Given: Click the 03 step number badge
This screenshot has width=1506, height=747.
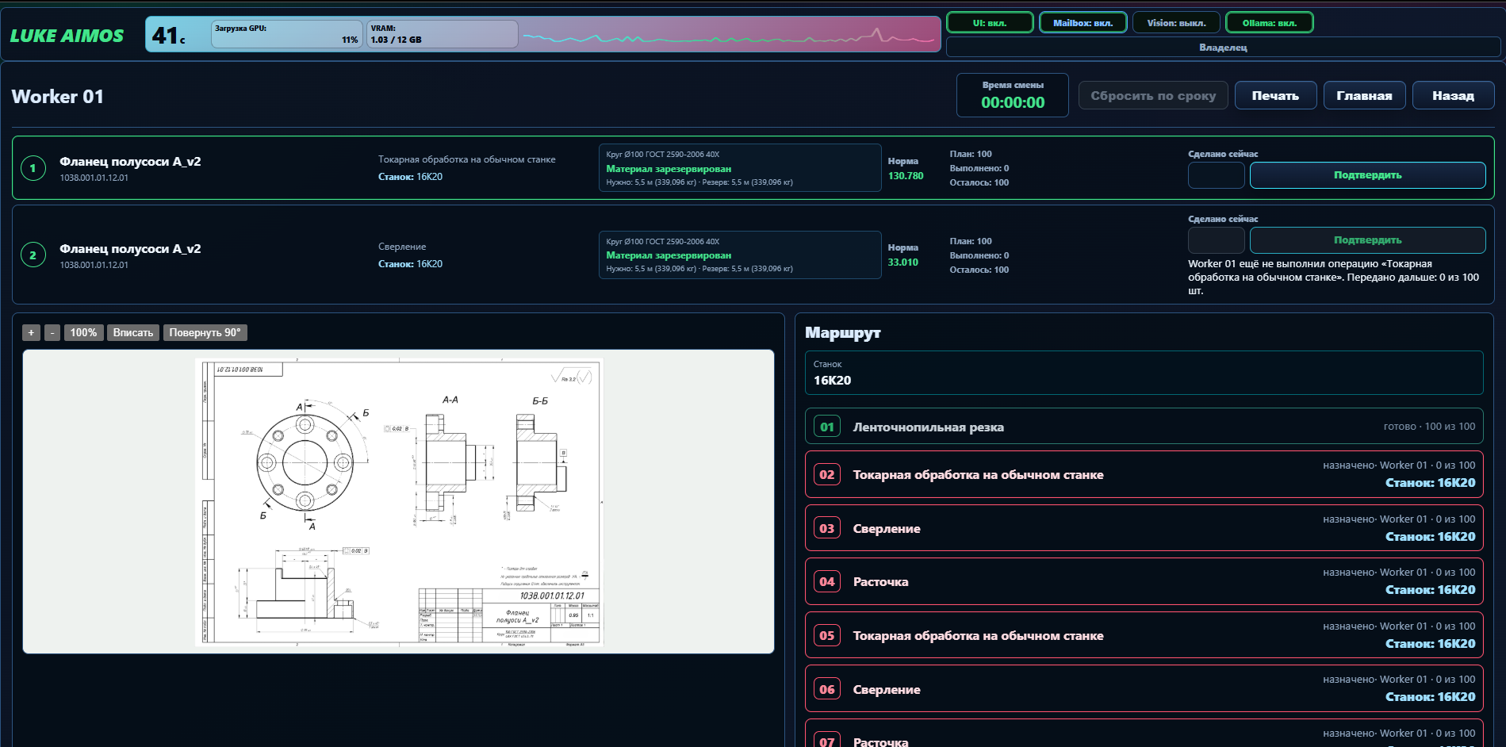Looking at the screenshot, I should [x=827, y=528].
